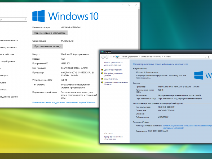This screenshot has height=159, width=212.
Task: Minimize the Settings window
Action: pyautogui.click(x=123, y=5)
